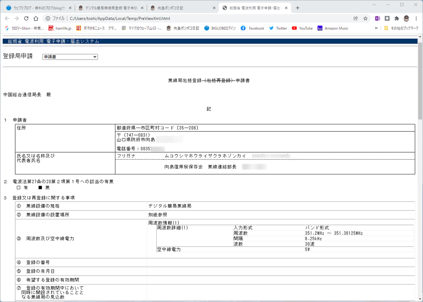Click the text 中国総合通信局長 殿

pos(27,95)
